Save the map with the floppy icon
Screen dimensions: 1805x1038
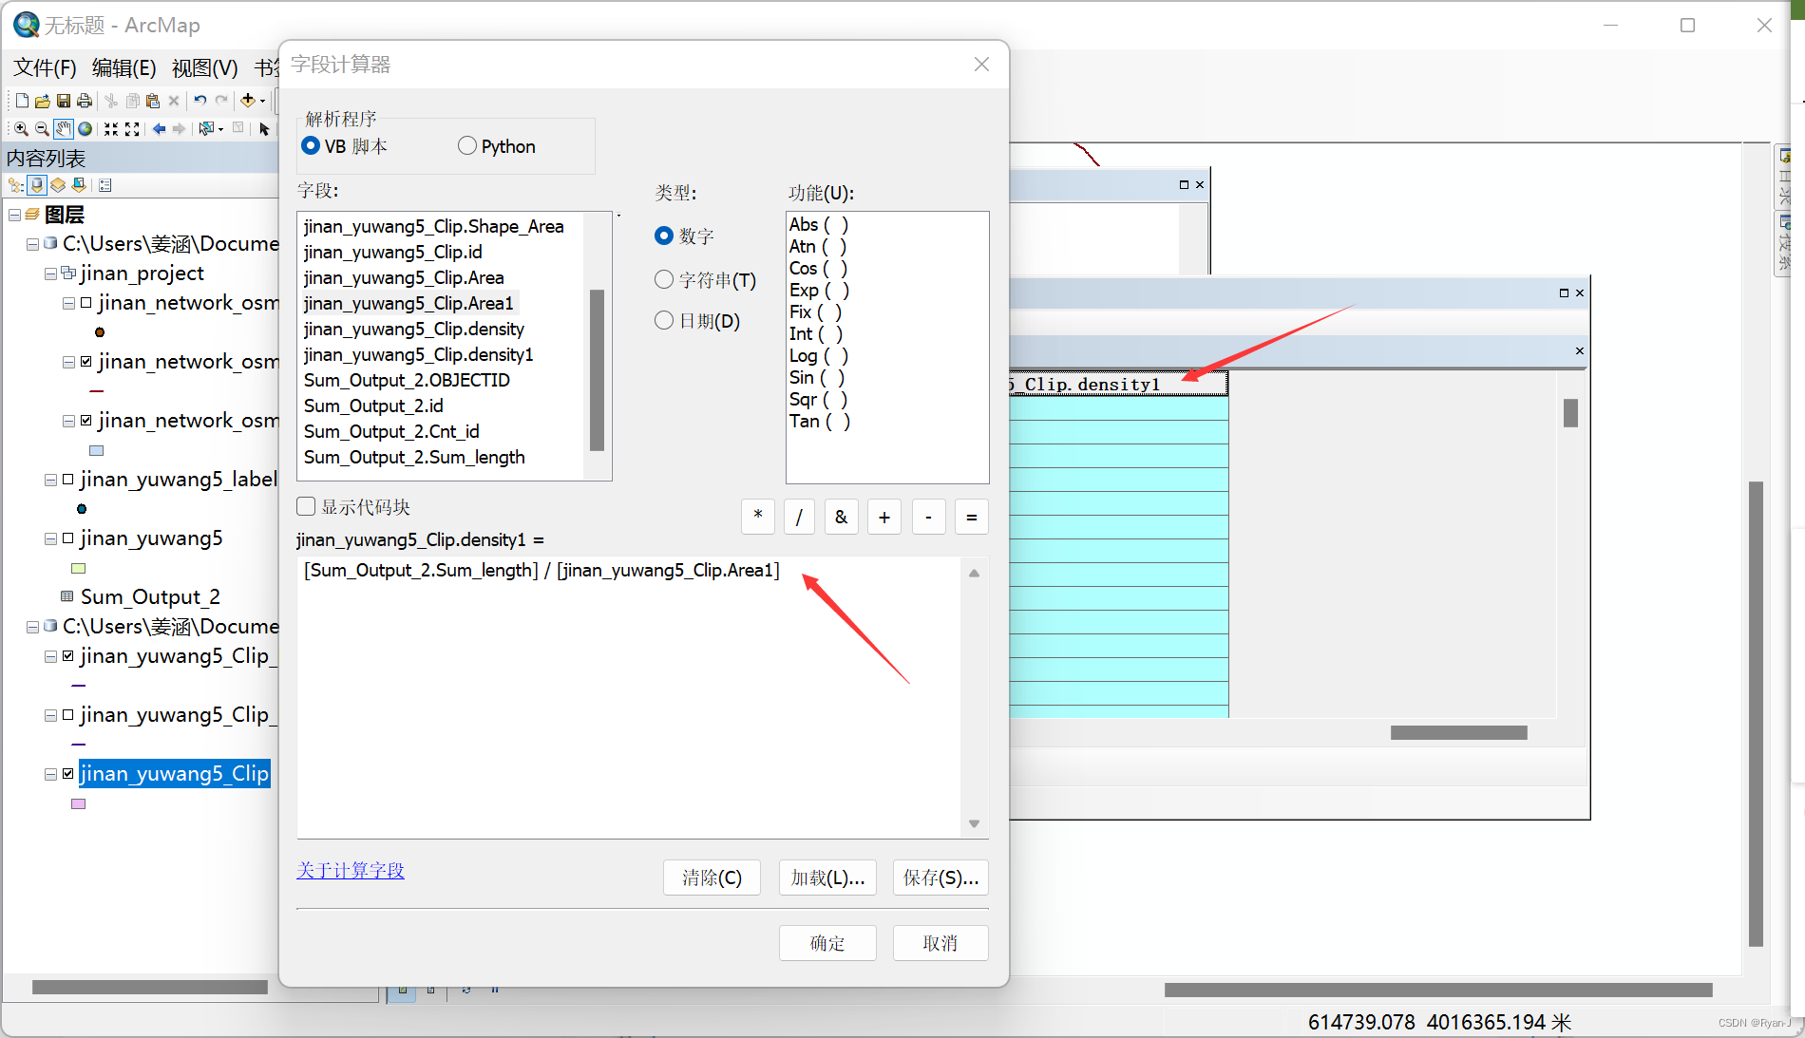click(x=64, y=101)
